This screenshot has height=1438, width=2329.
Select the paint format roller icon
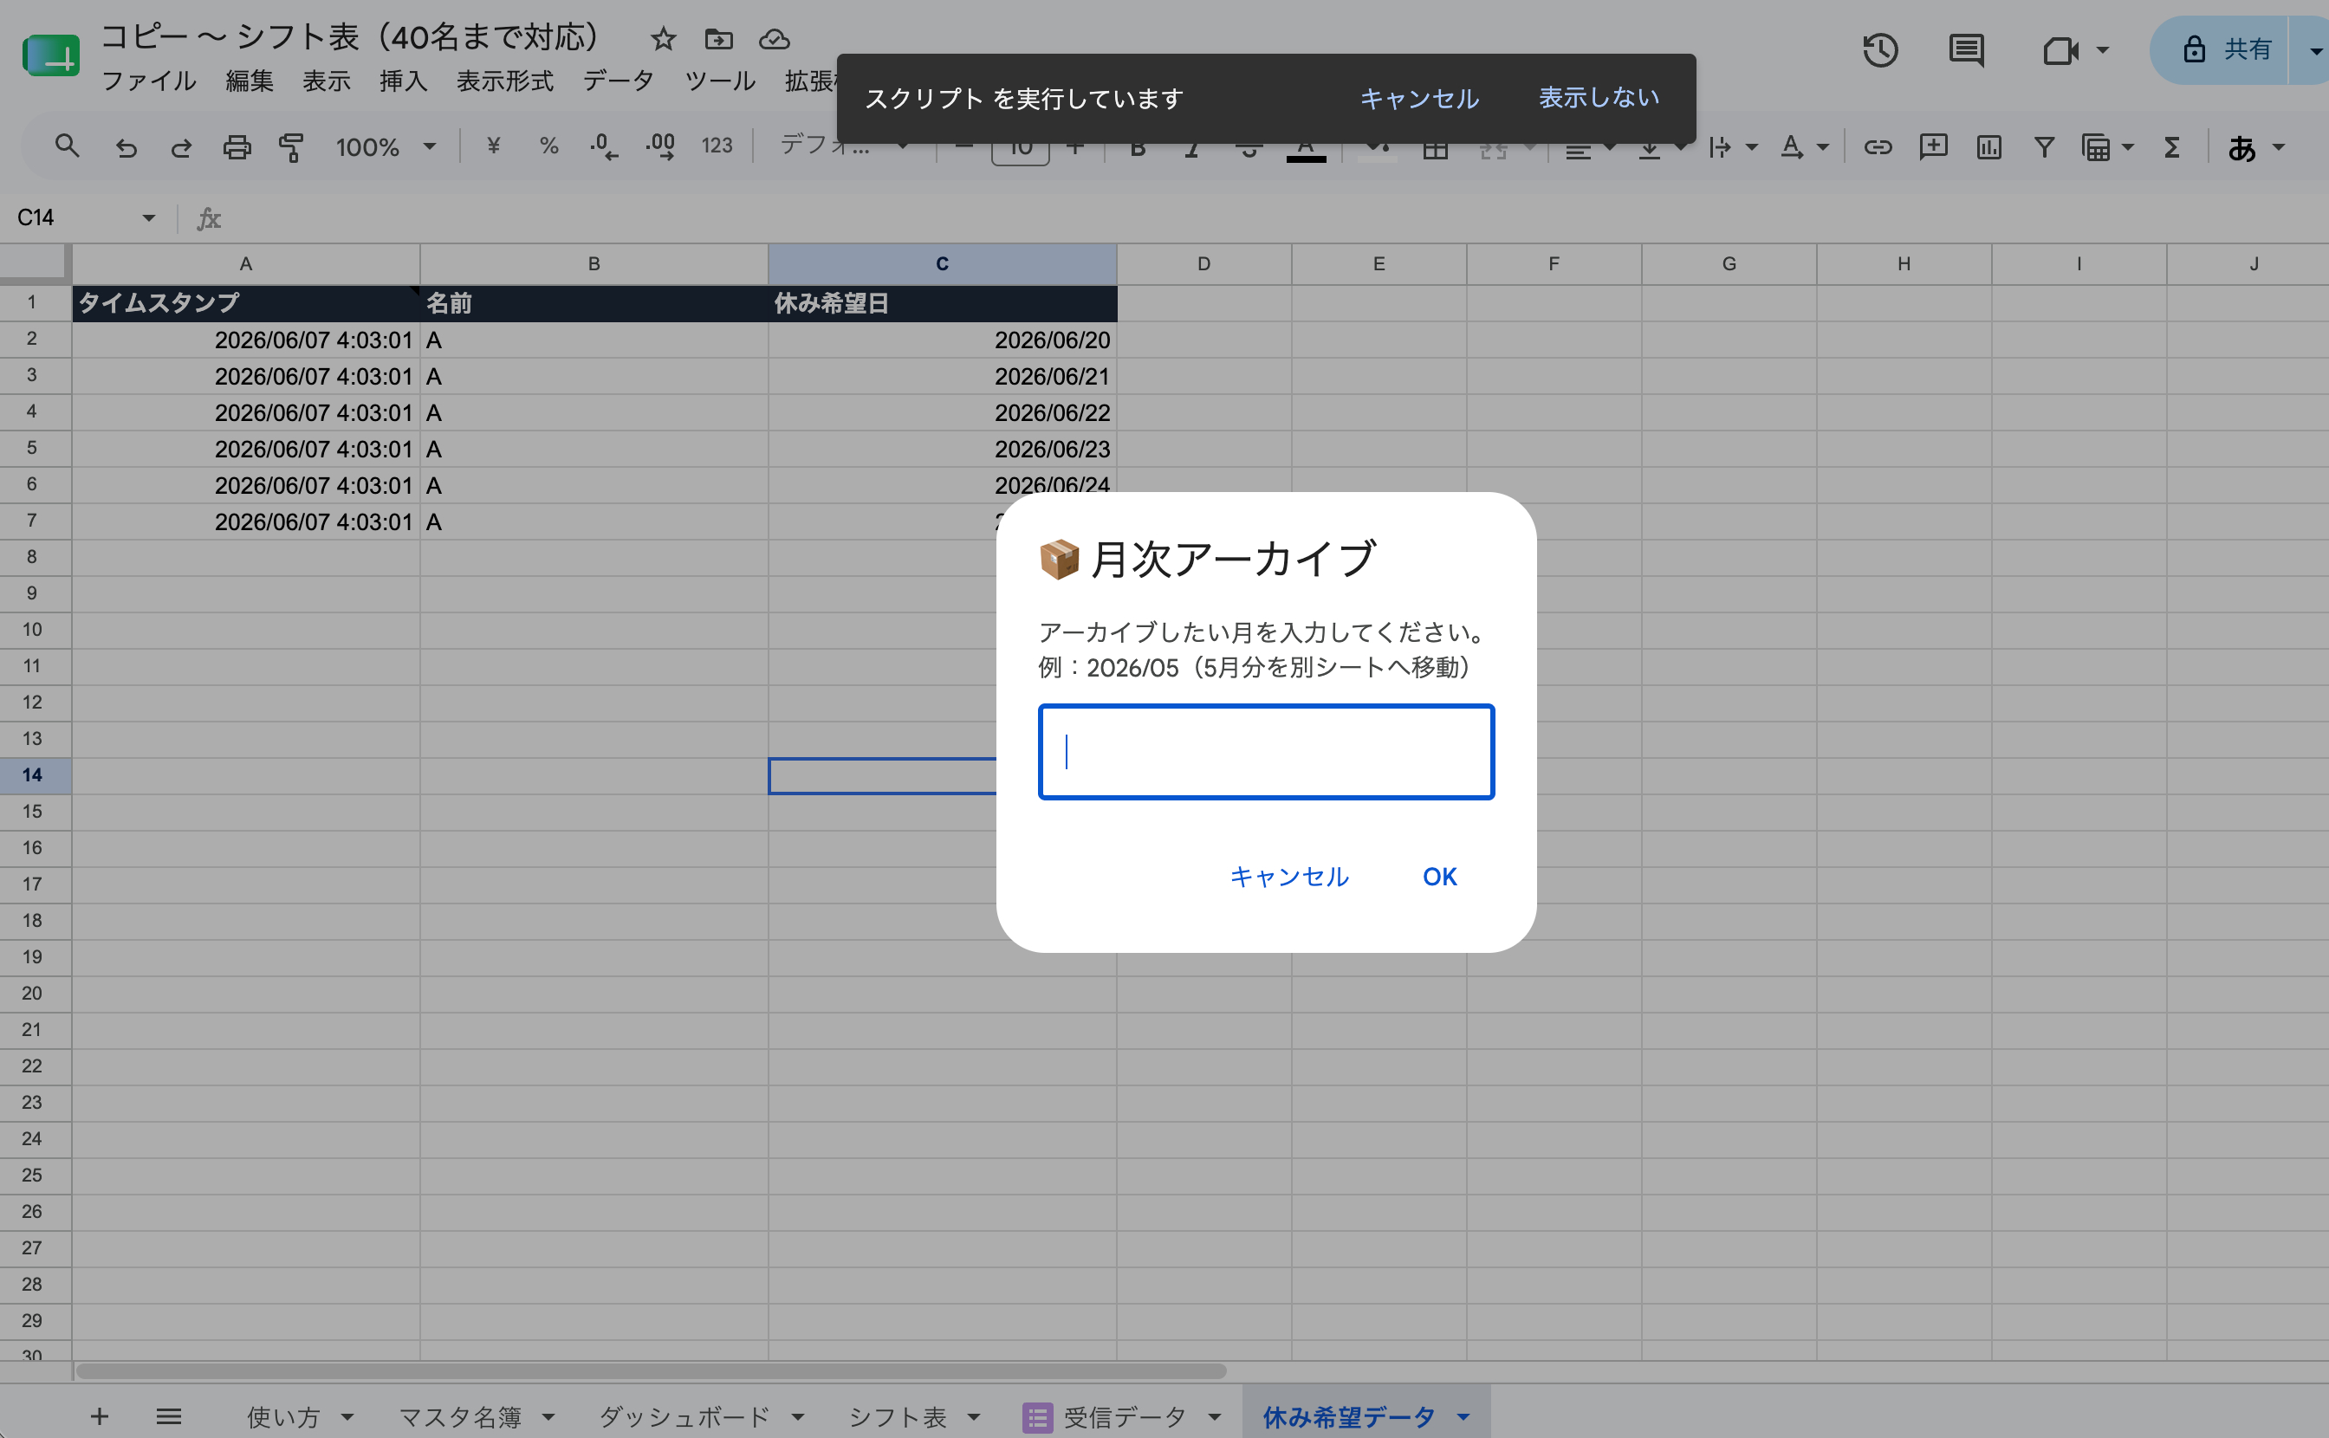pos(291,147)
